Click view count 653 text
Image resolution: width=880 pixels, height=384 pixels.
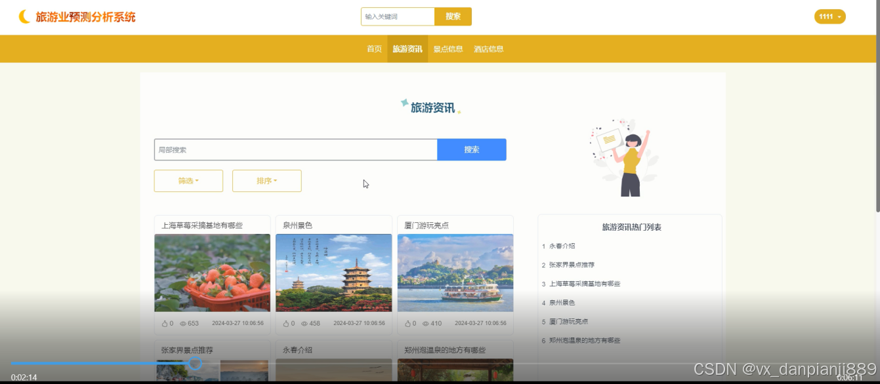(194, 324)
